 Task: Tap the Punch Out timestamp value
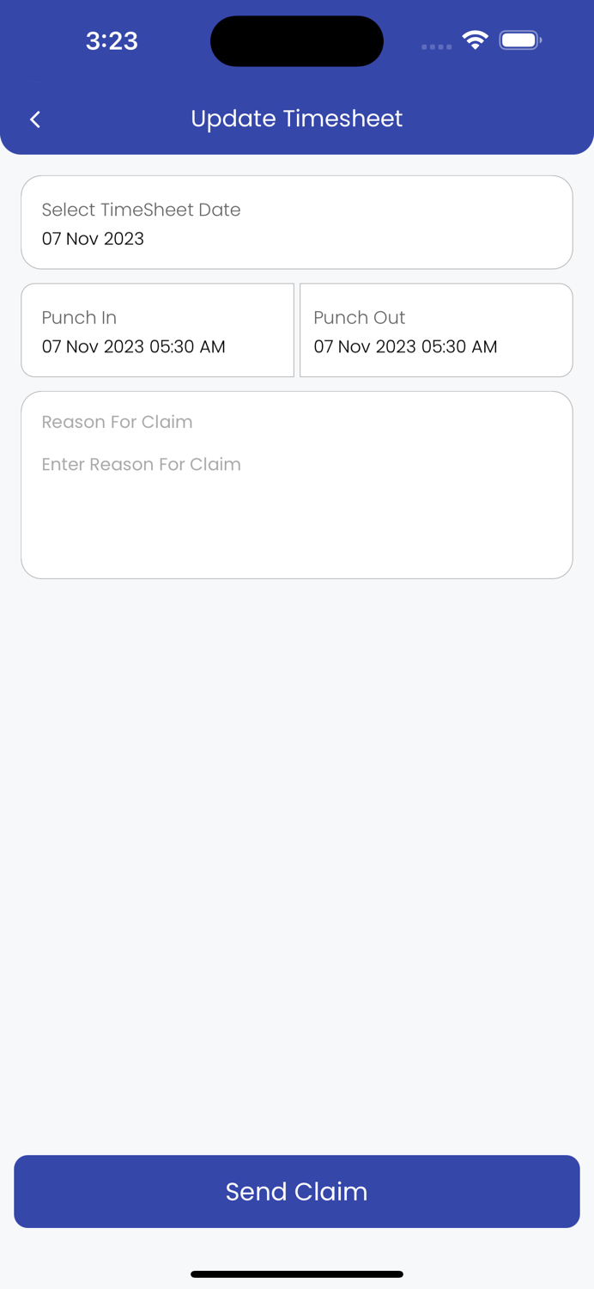pyautogui.click(x=405, y=346)
